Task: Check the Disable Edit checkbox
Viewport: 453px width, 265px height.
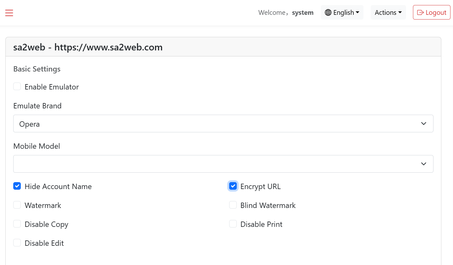Action: (17, 243)
